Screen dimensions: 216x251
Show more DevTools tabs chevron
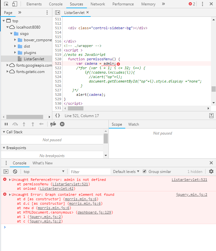(x=163, y=4)
